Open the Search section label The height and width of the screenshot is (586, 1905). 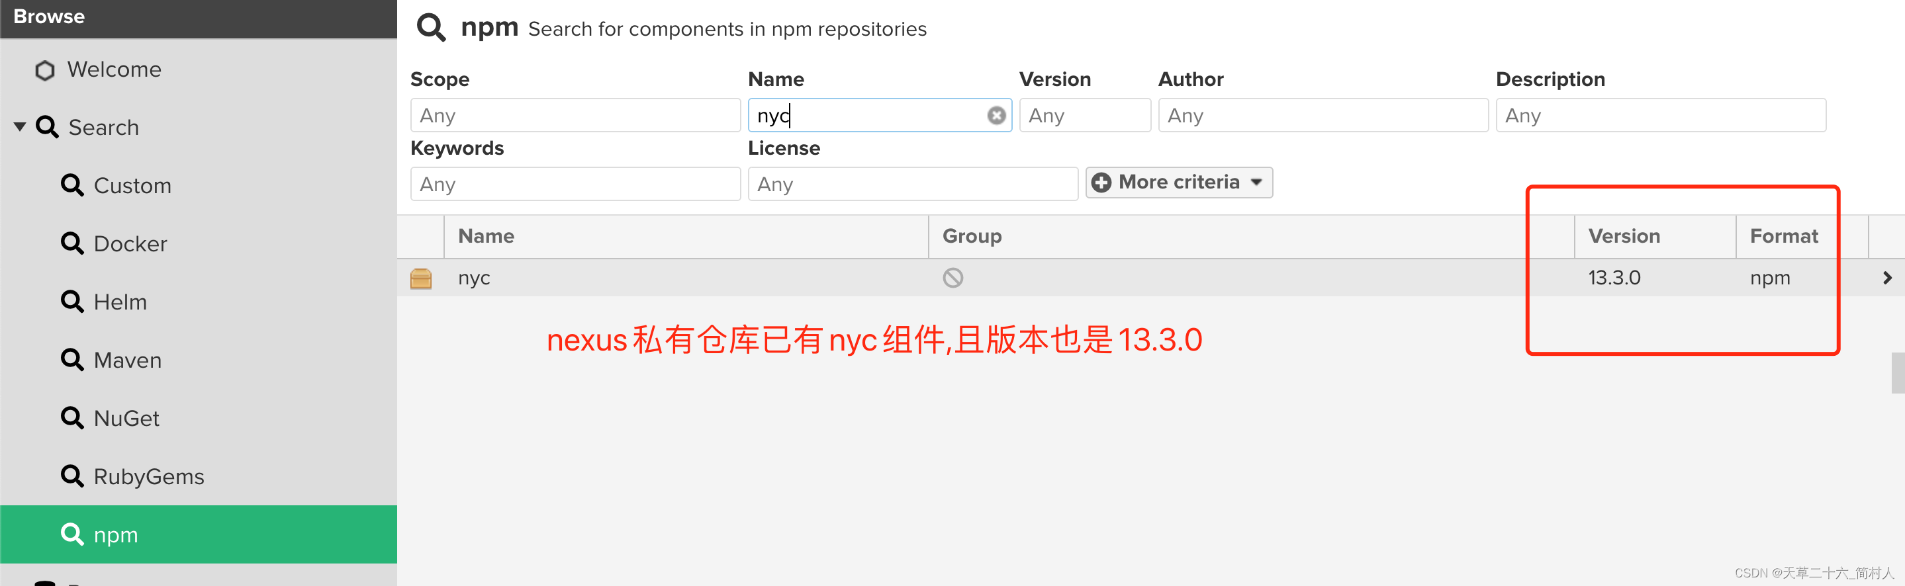click(103, 128)
